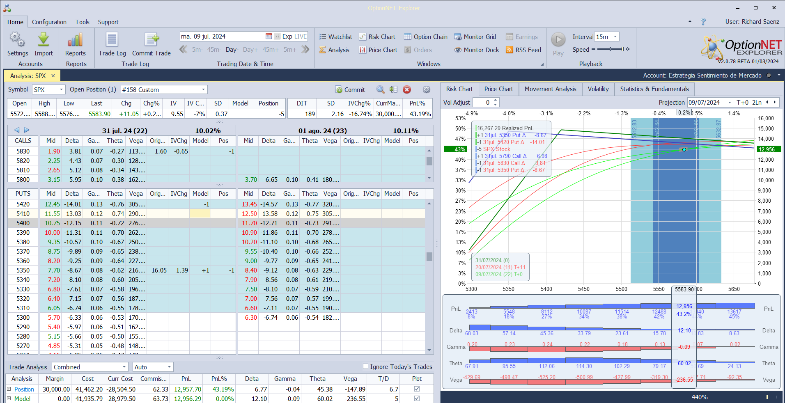Open the Option Chain window
The image size is (785, 403).
[x=426, y=37]
